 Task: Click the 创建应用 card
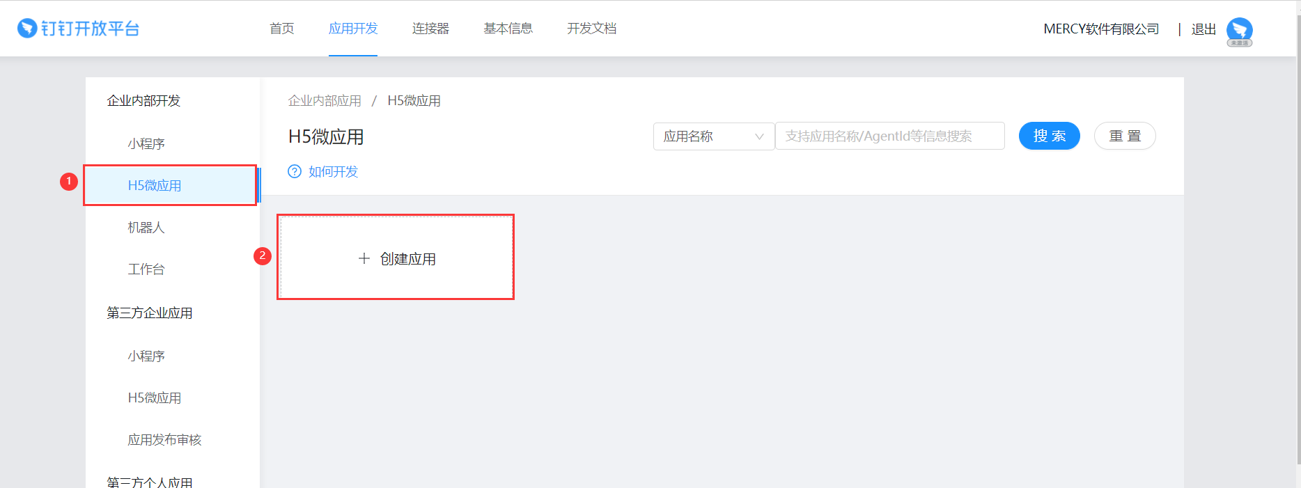click(396, 257)
